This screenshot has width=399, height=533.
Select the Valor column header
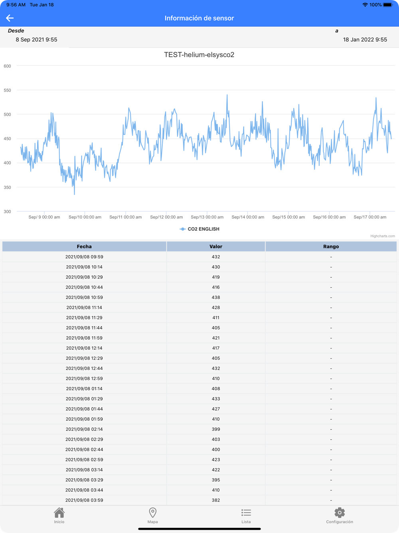pos(216,247)
